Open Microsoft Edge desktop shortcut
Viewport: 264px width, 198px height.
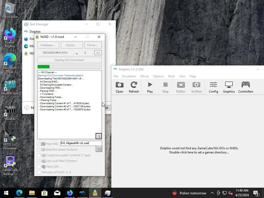click(x=10, y=64)
